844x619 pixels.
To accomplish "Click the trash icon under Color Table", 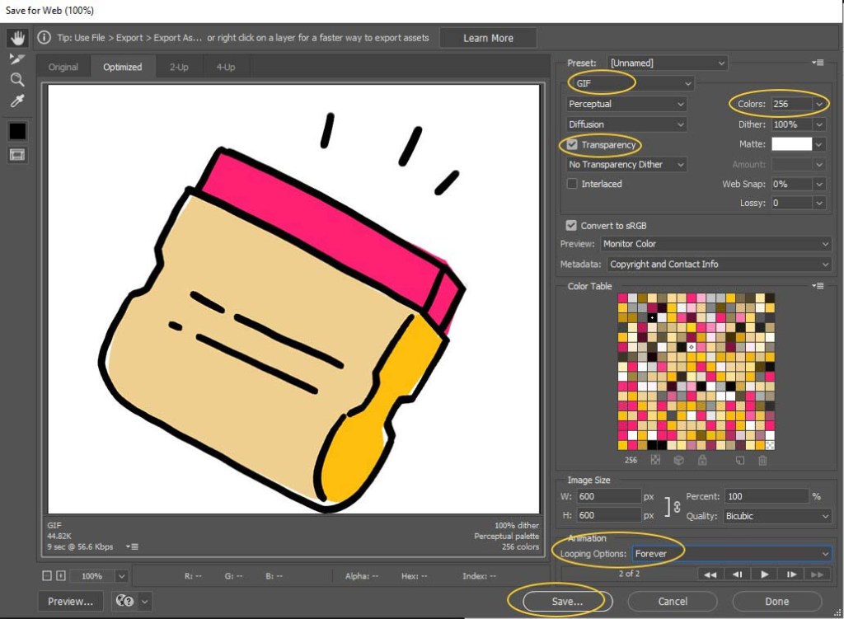I will click(x=762, y=461).
